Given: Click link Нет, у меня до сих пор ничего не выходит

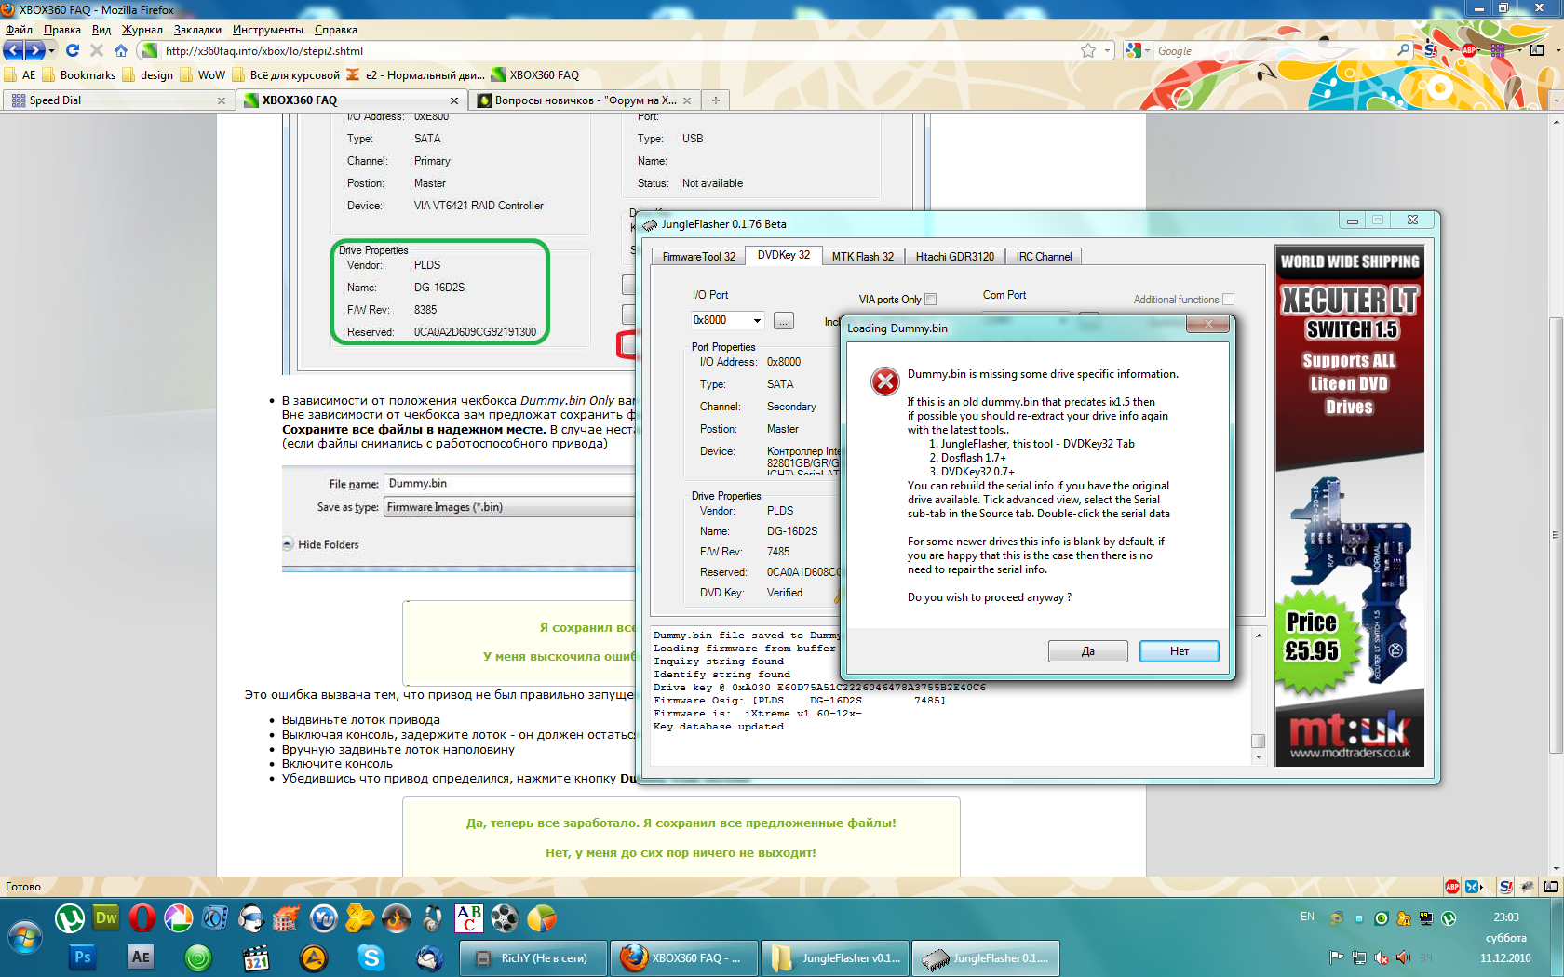Looking at the screenshot, I should [x=681, y=853].
